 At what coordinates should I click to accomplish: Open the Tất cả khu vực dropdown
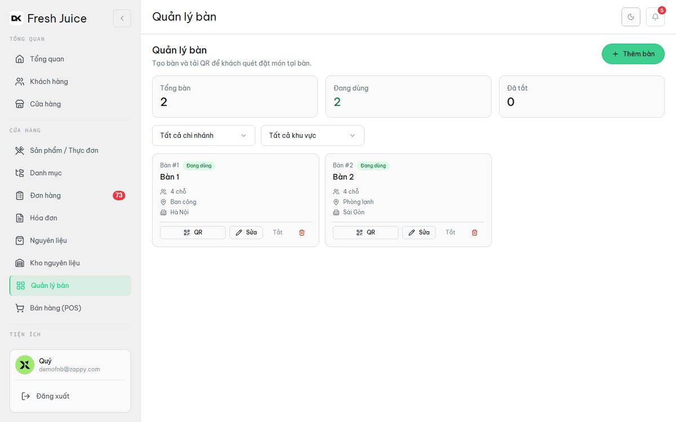[x=313, y=135]
